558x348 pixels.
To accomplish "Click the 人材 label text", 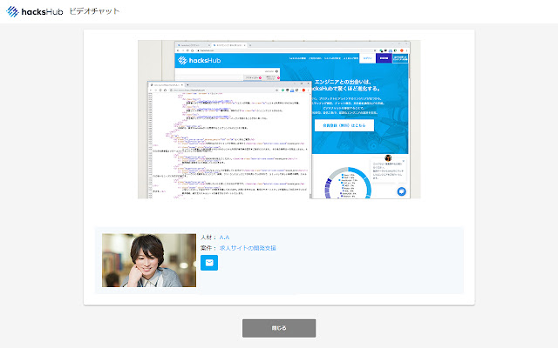I will pyautogui.click(x=208, y=238).
